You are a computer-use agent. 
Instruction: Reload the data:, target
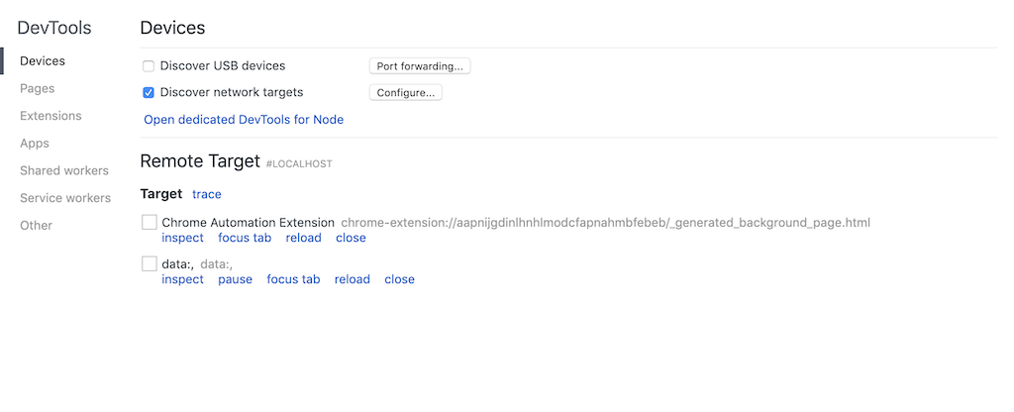[x=353, y=278]
